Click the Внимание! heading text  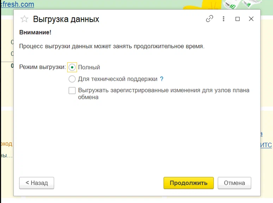click(35, 32)
